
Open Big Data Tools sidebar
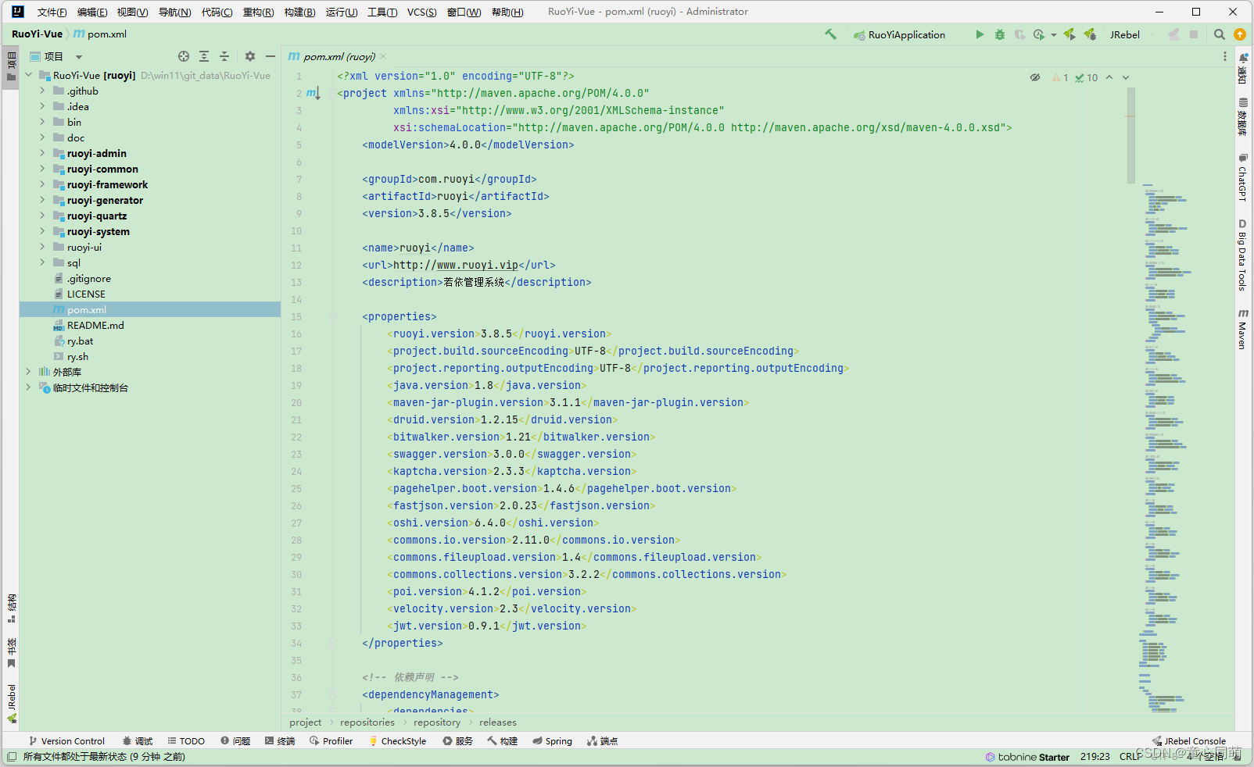tap(1243, 255)
